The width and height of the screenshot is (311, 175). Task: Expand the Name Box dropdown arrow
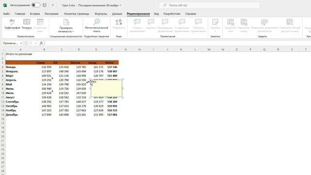click(x=21, y=43)
